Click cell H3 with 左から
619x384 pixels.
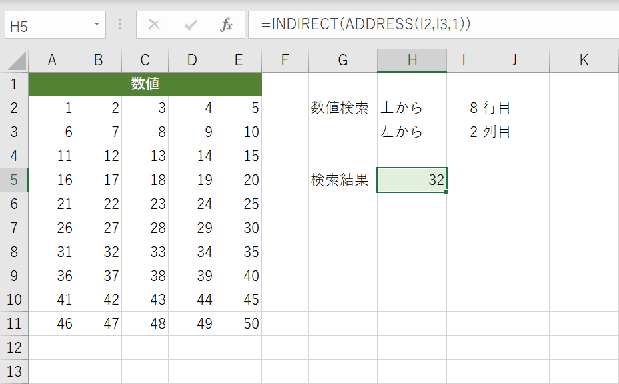[412, 132]
